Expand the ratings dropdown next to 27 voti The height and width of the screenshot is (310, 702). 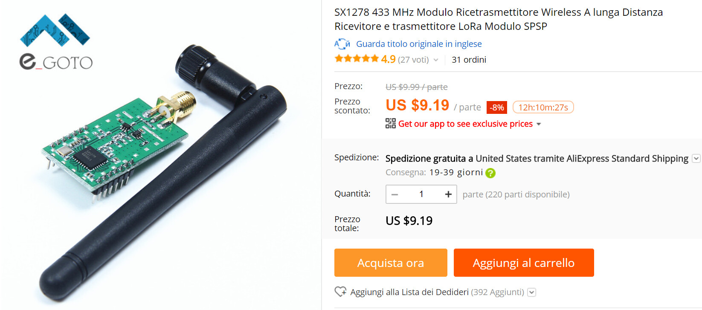[x=435, y=60]
